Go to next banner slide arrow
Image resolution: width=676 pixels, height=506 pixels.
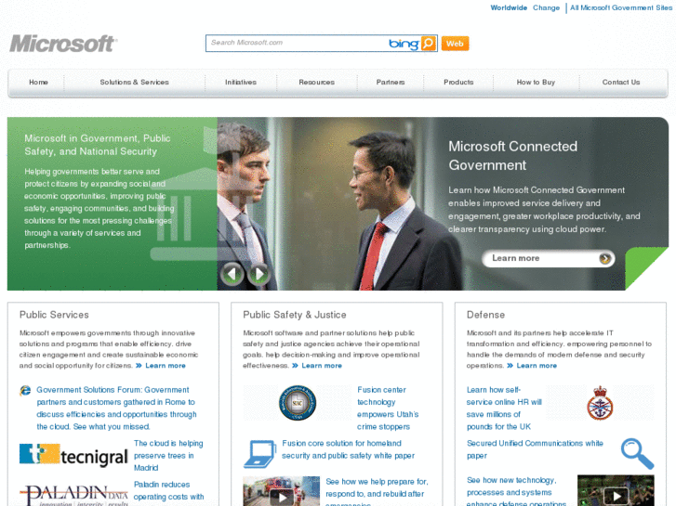258,274
